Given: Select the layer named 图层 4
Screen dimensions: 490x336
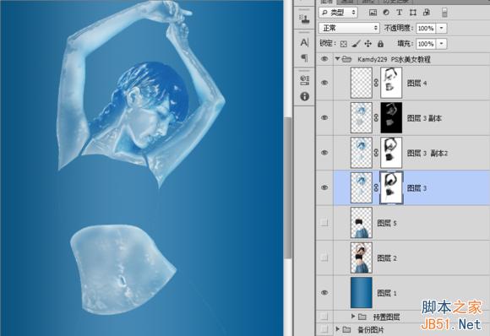Looking at the screenshot, I should 416,83.
